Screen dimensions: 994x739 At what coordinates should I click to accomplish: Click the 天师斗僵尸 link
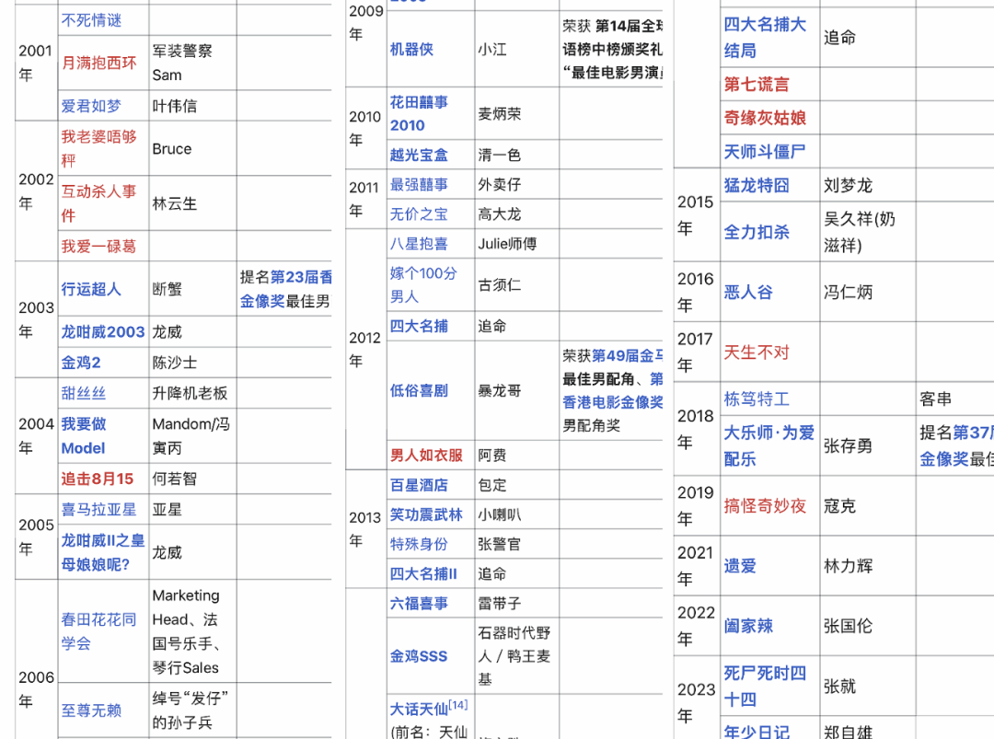[765, 152]
